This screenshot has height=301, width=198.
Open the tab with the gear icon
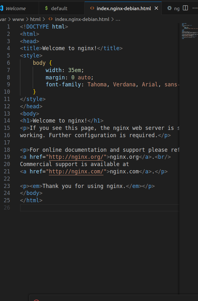tap(173, 8)
